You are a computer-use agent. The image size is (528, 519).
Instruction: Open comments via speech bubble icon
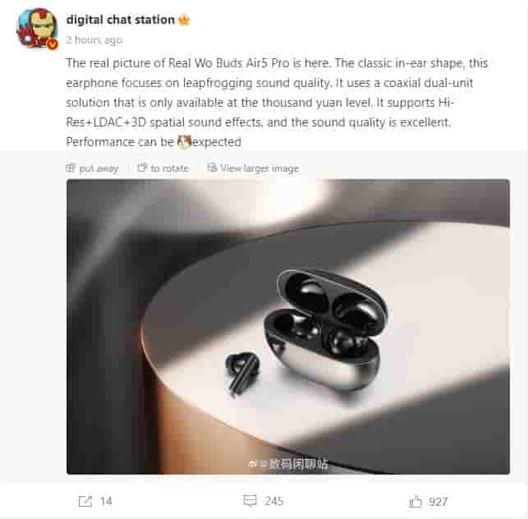click(x=250, y=501)
